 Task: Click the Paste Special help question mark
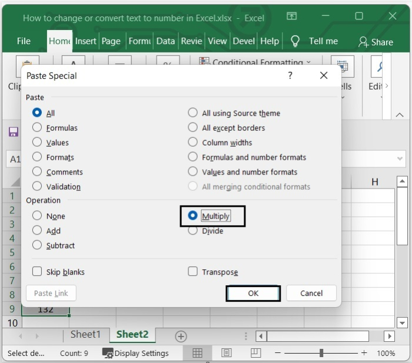click(x=290, y=75)
